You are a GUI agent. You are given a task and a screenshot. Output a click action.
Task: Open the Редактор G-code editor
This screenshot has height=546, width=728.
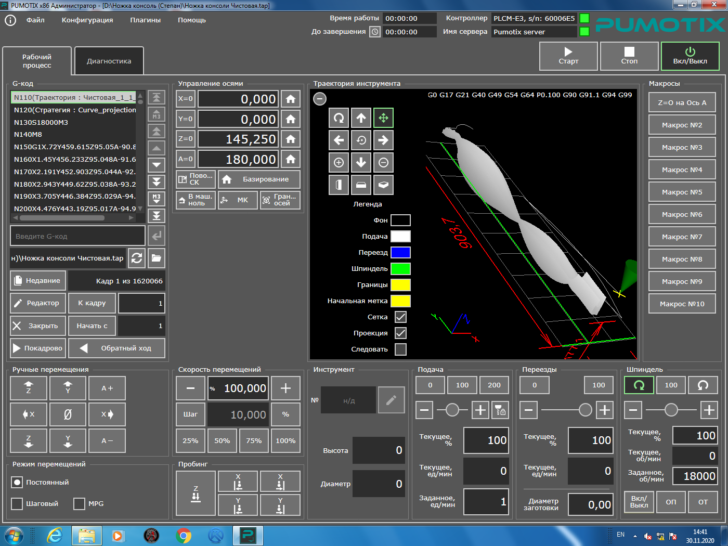[x=38, y=303]
